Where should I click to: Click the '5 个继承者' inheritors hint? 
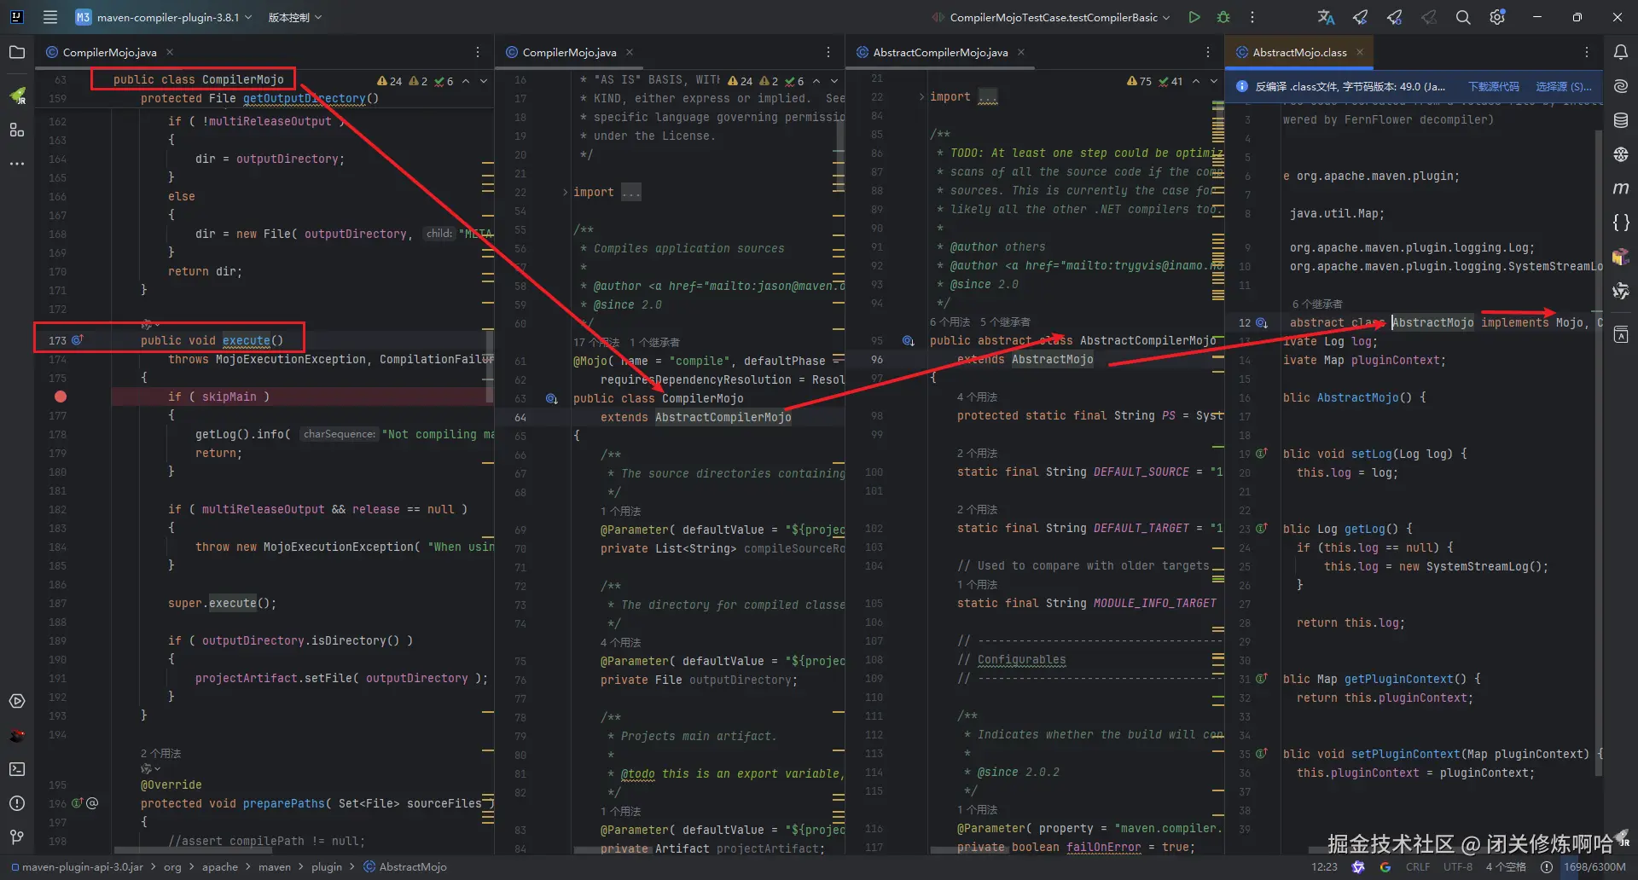point(1005,321)
